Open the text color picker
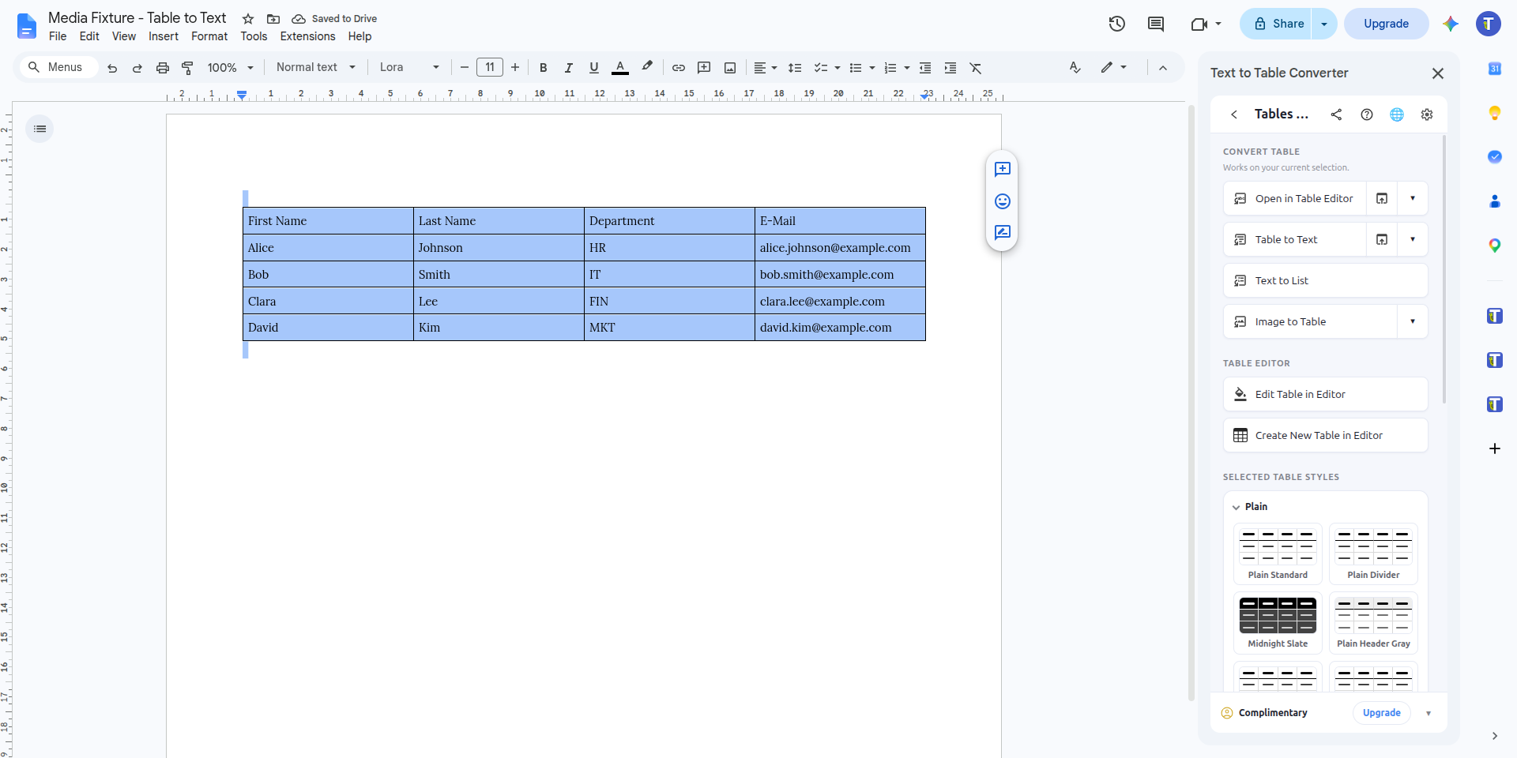 [x=620, y=68]
